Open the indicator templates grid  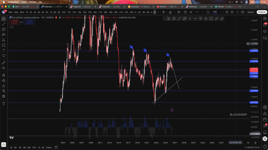179,12
